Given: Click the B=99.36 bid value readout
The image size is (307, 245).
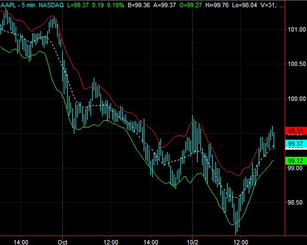Looking at the screenshot, I should tap(139, 5).
